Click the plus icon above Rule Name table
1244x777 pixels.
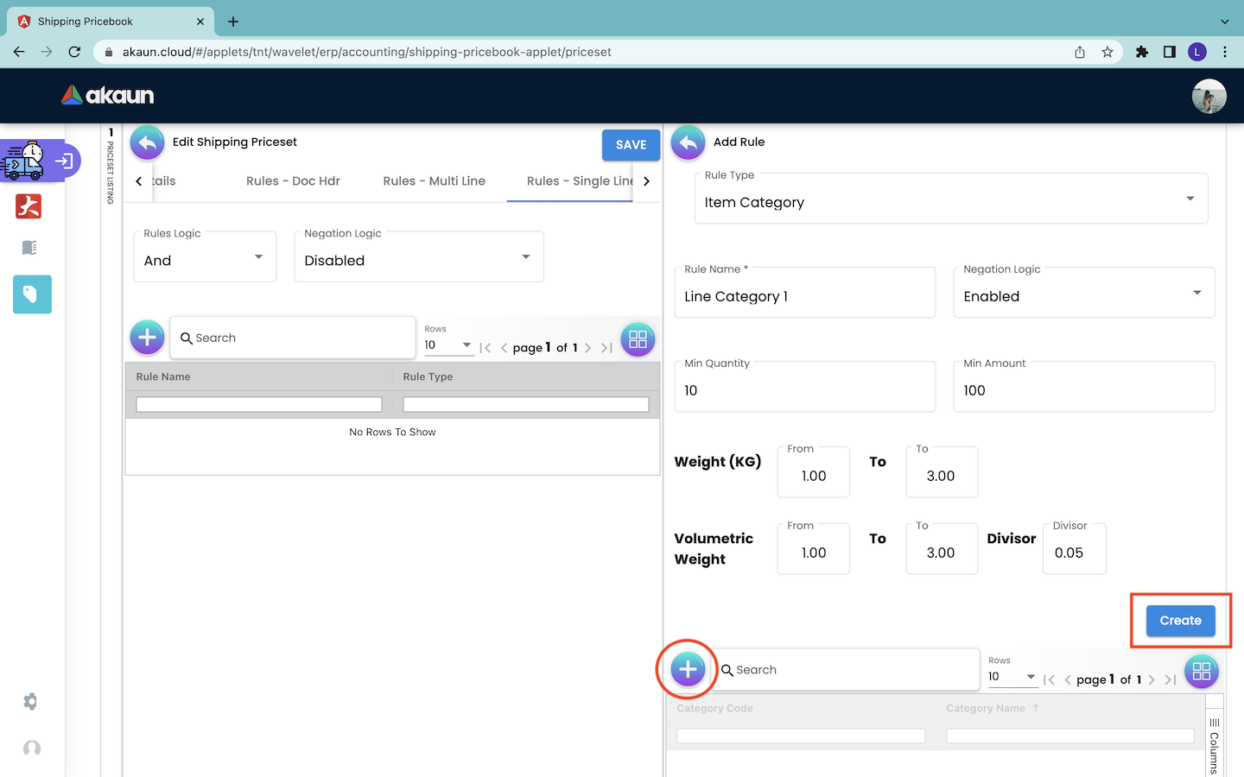148,338
